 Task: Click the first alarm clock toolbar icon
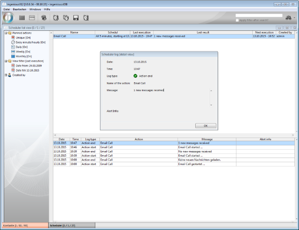pyautogui.click(x=56, y=18)
